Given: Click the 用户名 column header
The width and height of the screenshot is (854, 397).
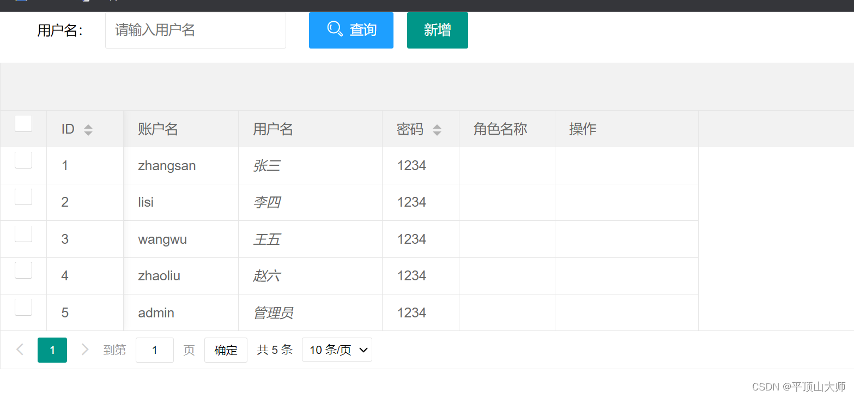Looking at the screenshot, I should click(x=310, y=129).
